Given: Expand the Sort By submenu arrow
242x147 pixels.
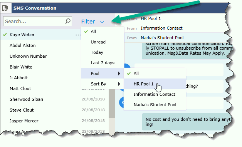Looking at the screenshot, I should click(119, 84).
